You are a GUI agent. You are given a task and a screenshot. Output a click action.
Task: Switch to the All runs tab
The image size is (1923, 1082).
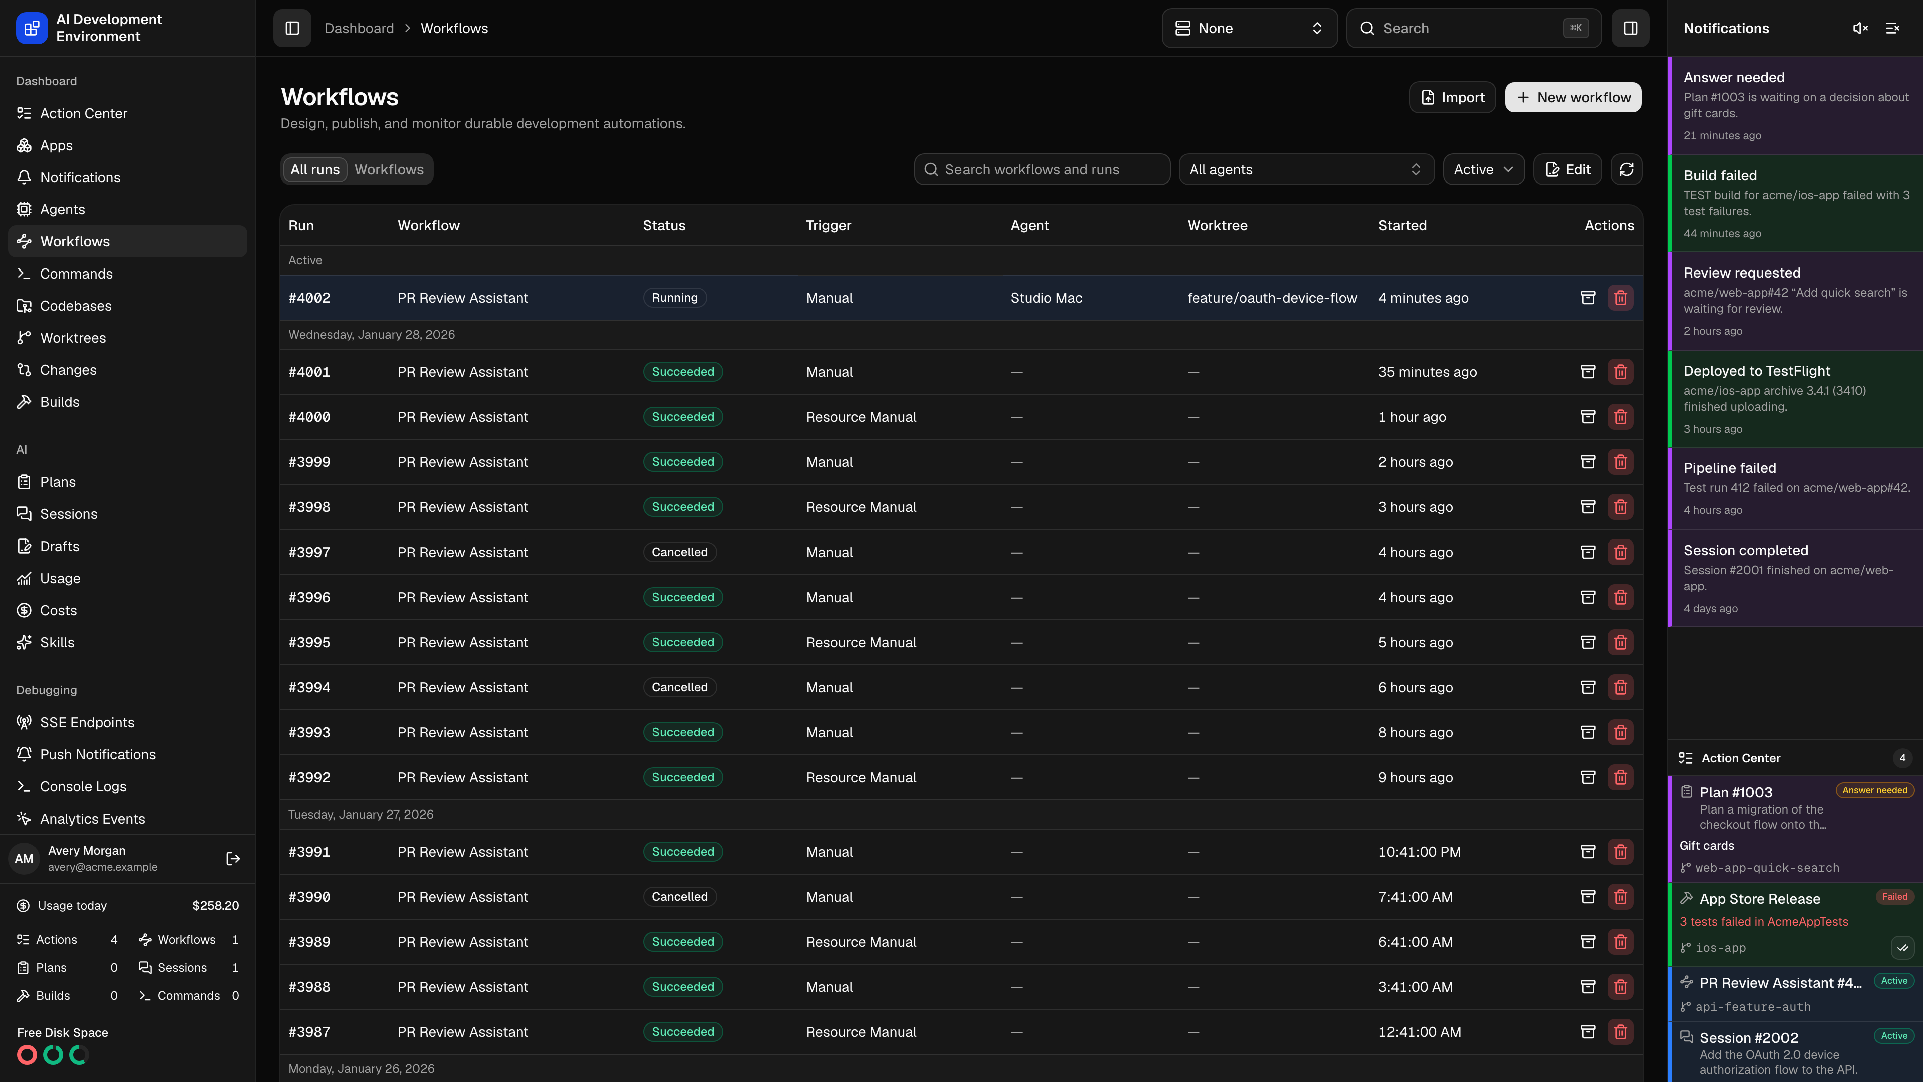click(x=315, y=169)
